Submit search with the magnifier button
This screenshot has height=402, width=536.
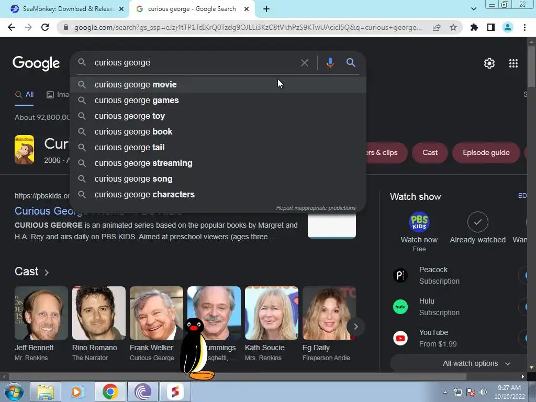click(x=351, y=63)
